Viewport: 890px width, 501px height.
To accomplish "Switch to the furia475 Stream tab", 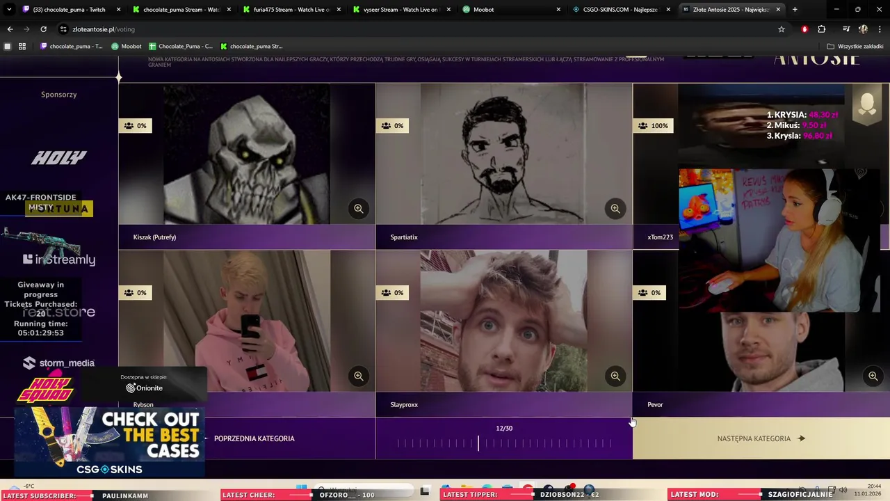I will click(x=291, y=10).
